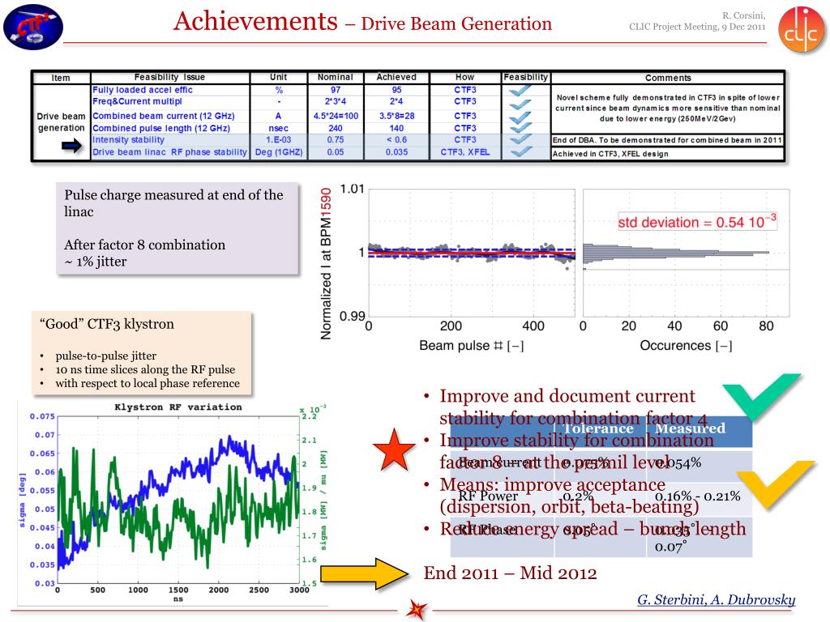830x622 pixels.
Task: Click the 'Normalized I at BPM1590' axis label
Action: click(x=326, y=263)
